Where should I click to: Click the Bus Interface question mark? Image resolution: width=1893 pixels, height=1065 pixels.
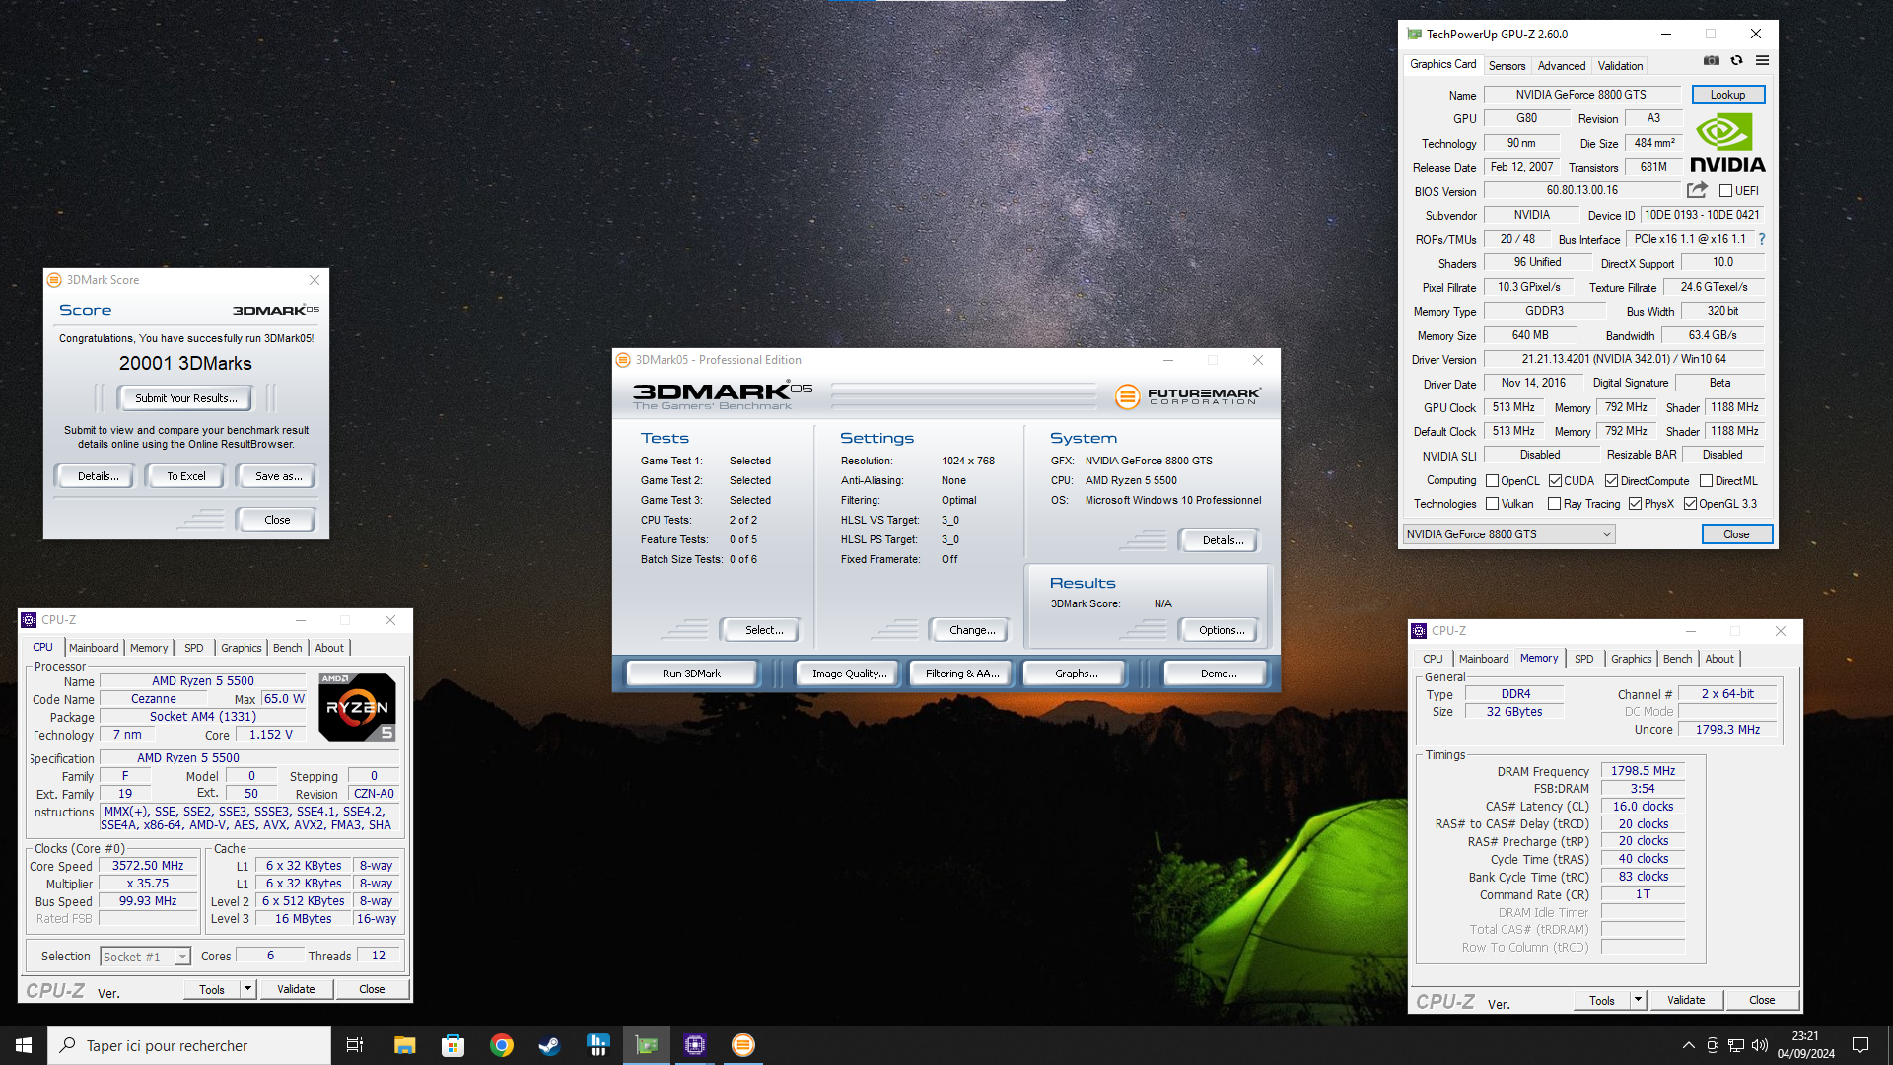[1761, 239]
